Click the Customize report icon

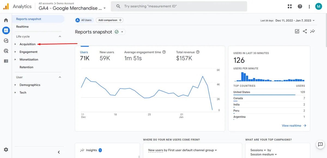297,31
